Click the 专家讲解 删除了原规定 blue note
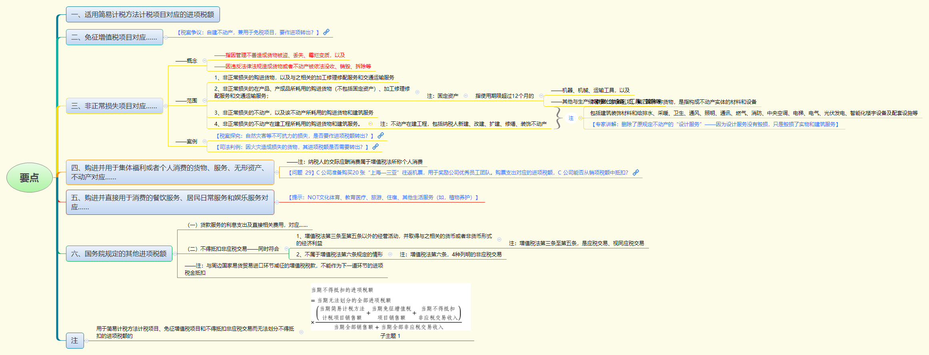This screenshot has height=355, width=929. pyautogui.click(x=715, y=124)
